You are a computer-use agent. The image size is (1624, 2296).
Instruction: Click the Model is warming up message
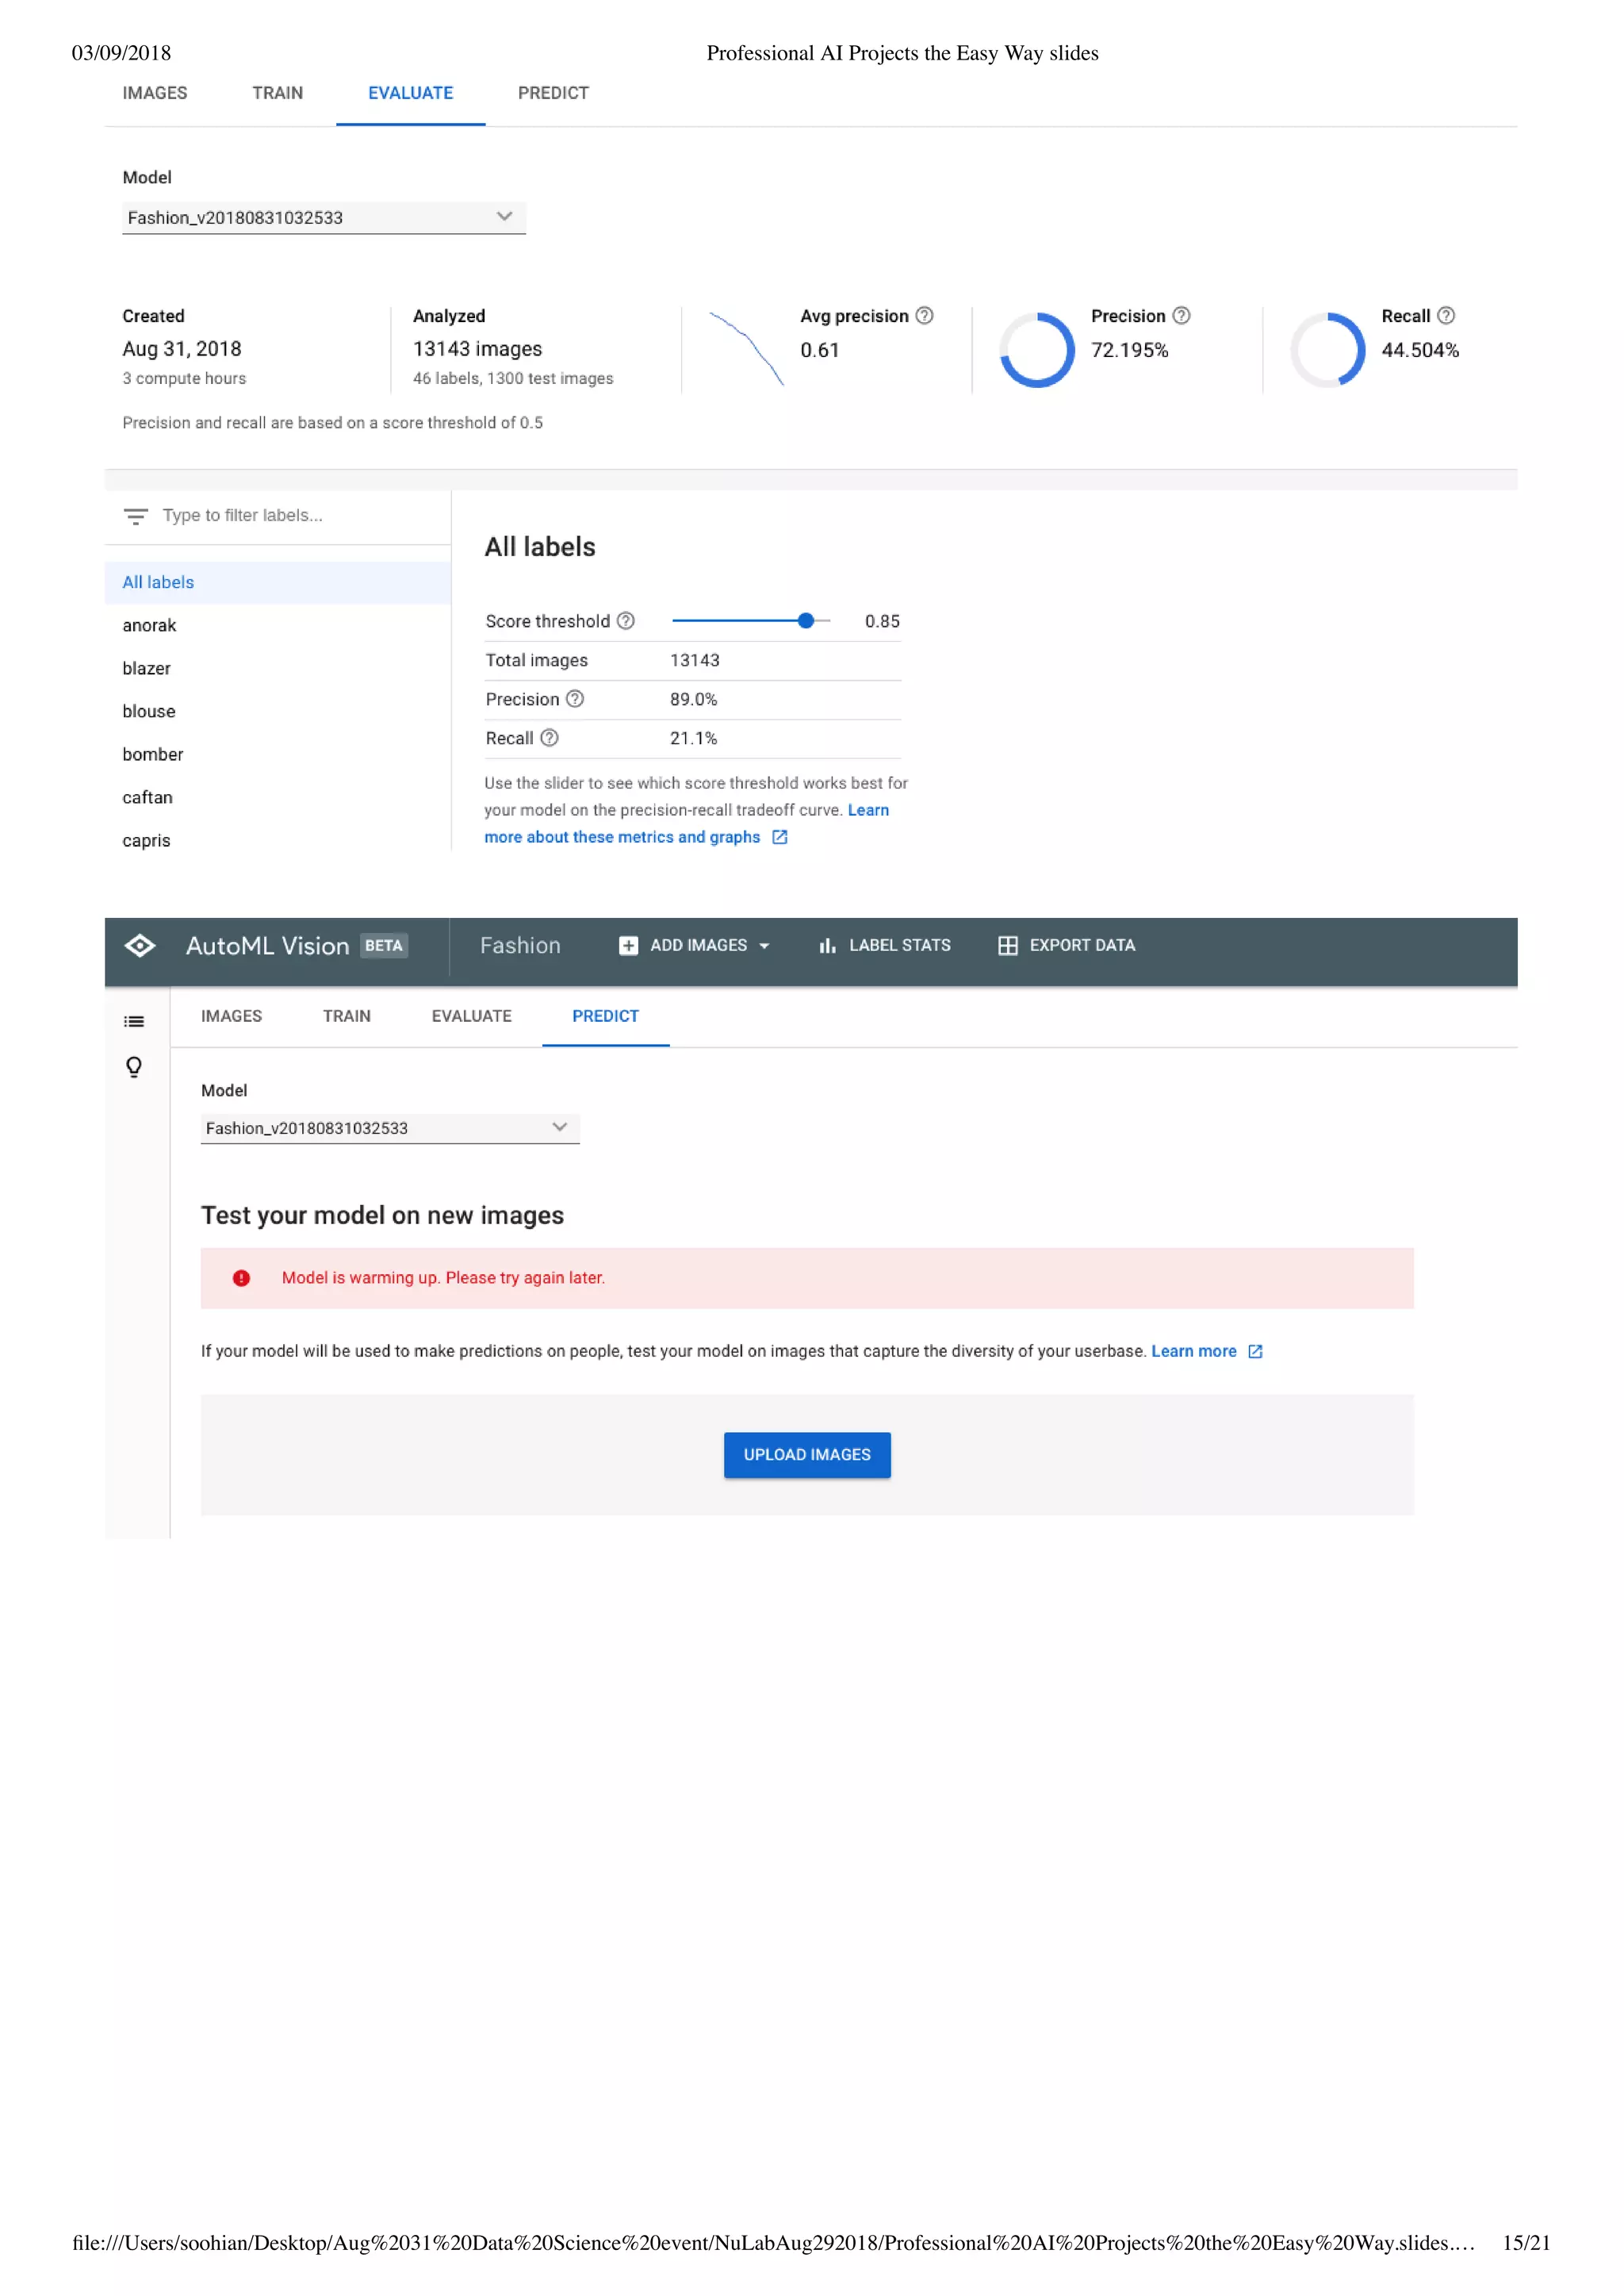click(x=443, y=1279)
